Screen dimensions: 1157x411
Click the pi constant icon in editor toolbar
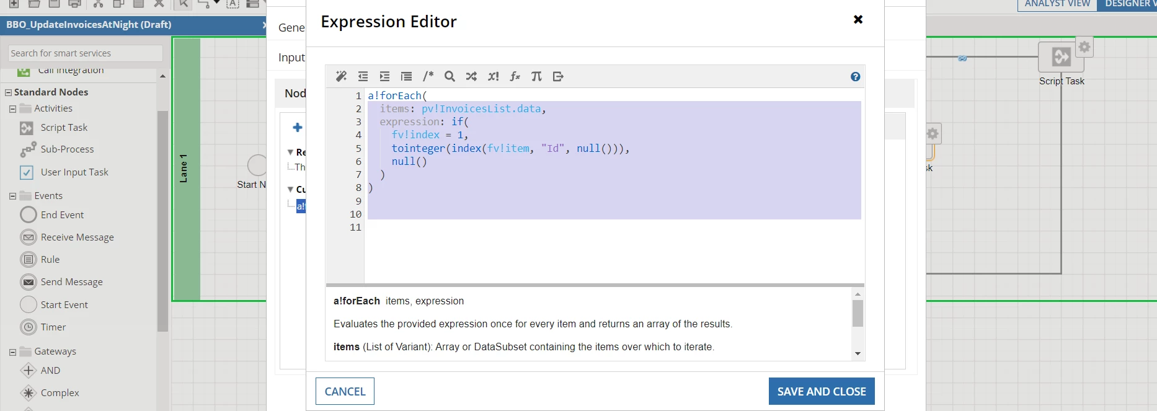(536, 76)
